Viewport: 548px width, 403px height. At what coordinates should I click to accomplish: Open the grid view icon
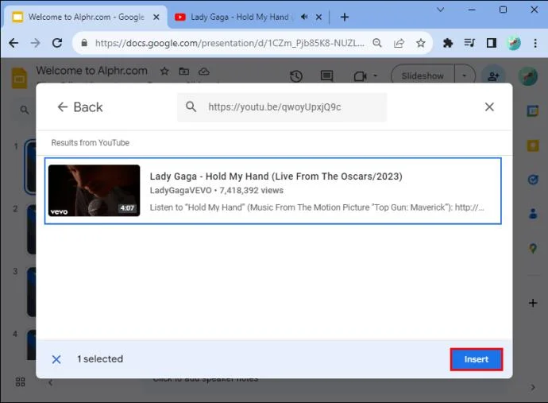tap(21, 382)
